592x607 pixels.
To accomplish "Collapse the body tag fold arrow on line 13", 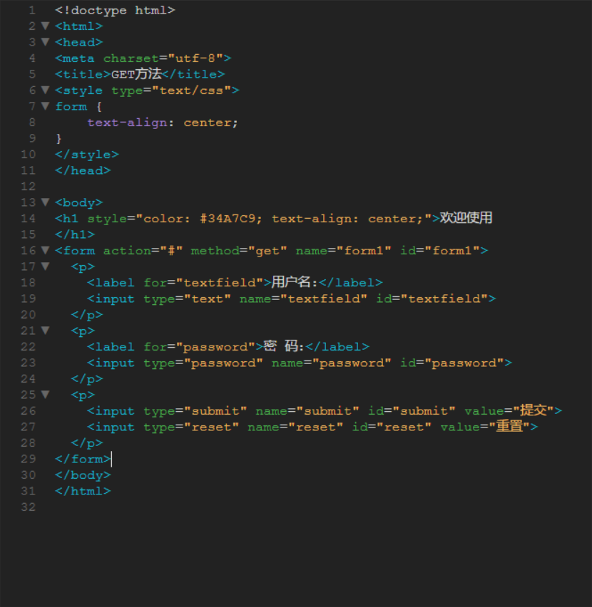I will [46, 202].
